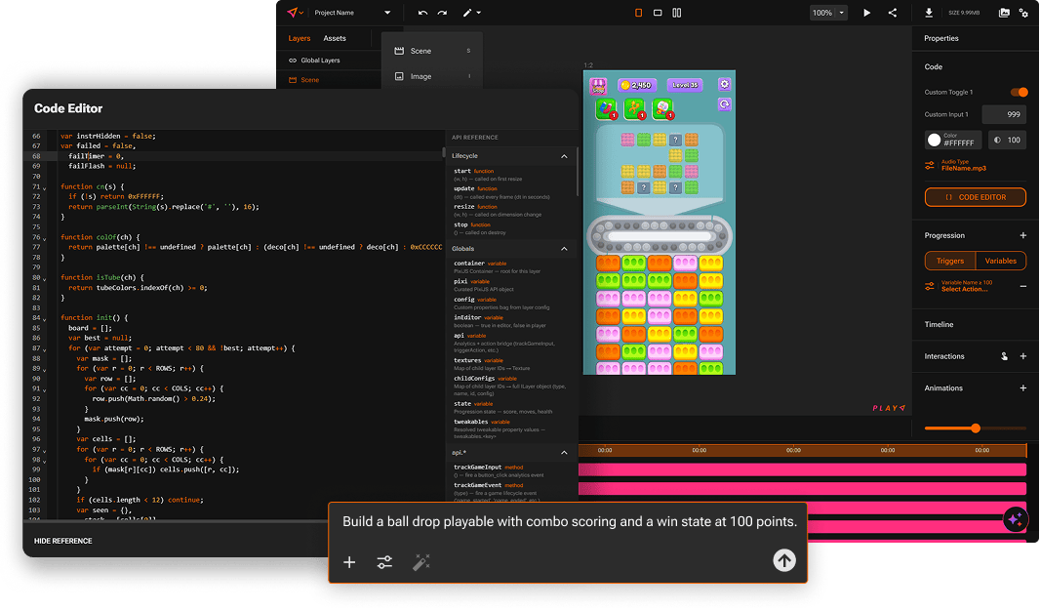Click the opacity field showing 100

1007,140
